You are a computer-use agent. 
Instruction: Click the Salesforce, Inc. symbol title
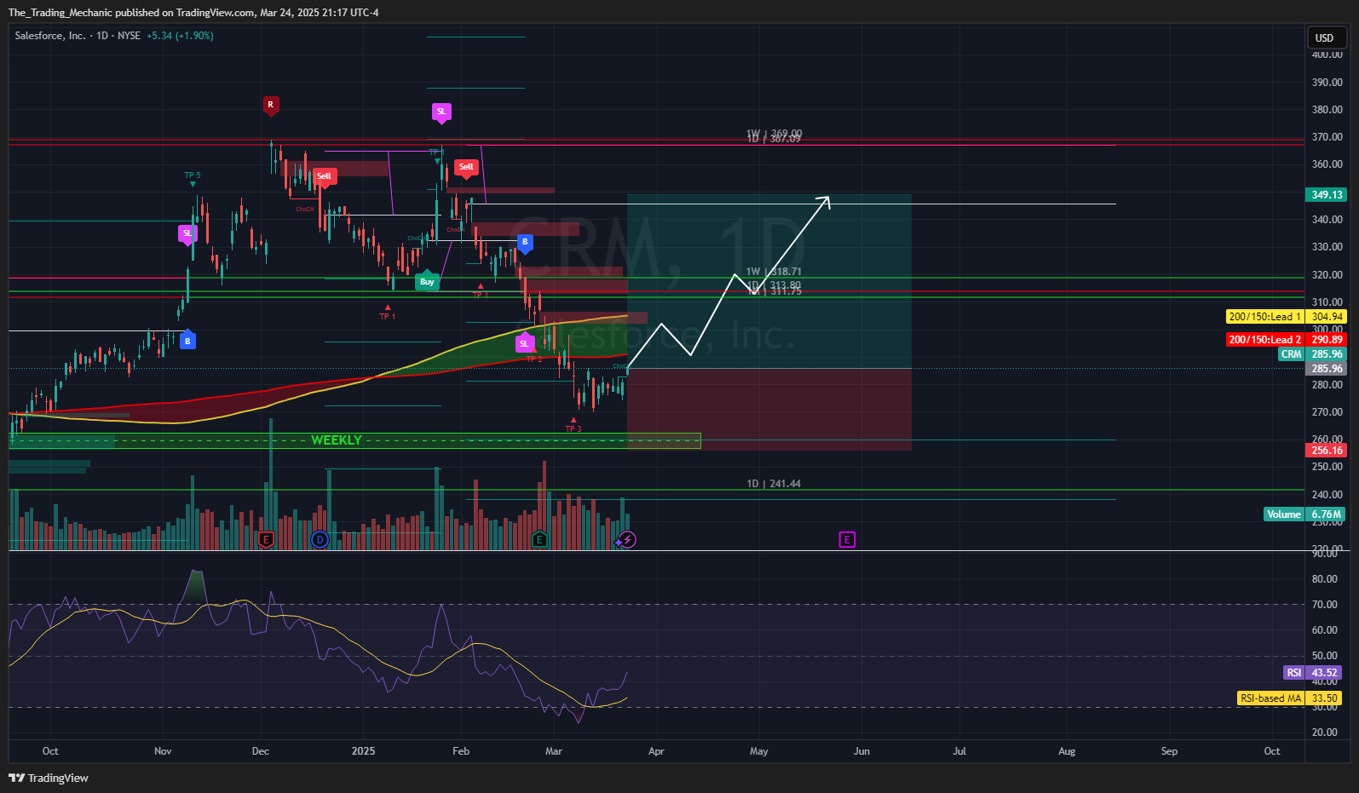(50, 36)
